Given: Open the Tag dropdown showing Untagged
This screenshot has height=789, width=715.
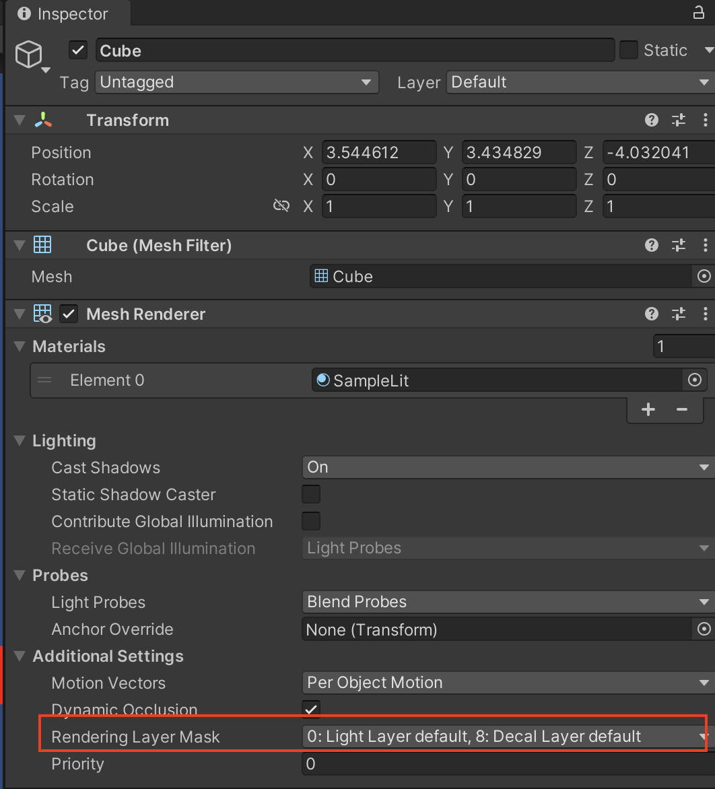Looking at the screenshot, I should click(x=236, y=82).
